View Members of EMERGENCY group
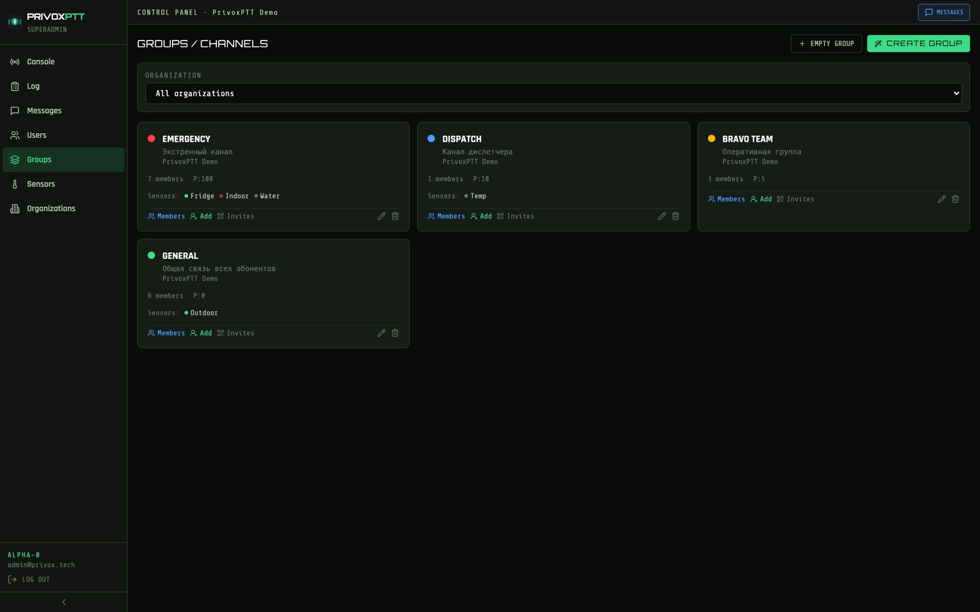This screenshot has width=980, height=612. pyautogui.click(x=167, y=216)
